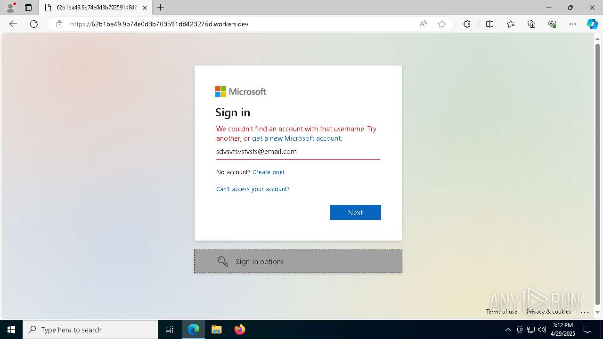The height and width of the screenshot is (339, 603).
Task: Open Sign-in options button
Action: (298, 261)
